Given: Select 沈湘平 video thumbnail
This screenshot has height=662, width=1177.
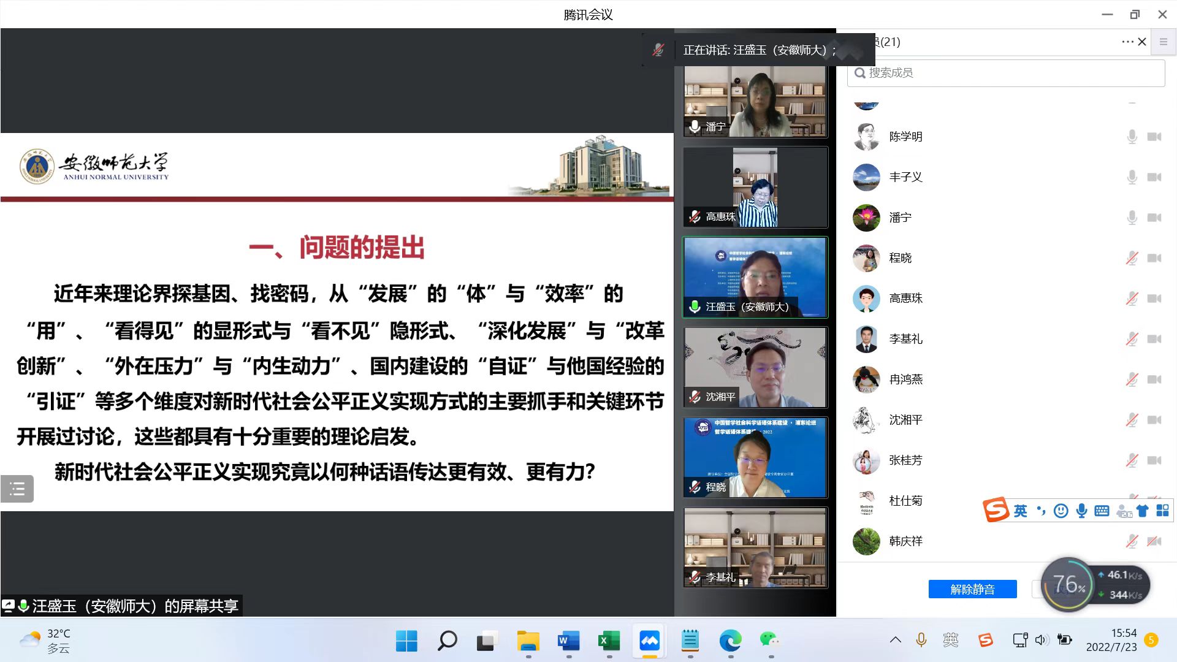Looking at the screenshot, I should click(x=755, y=367).
